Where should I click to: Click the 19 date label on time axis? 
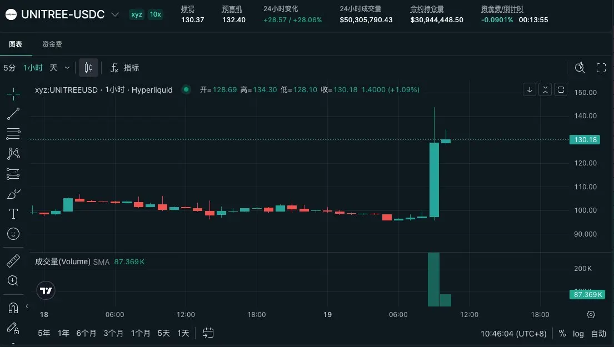click(327, 315)
